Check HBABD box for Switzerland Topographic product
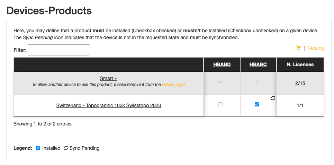Viewport: 334px width, 165px height. point(220,104)
